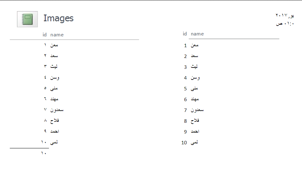Click the "id" header of left table
The width and height of the screenshot is (302, 189).
coord(44,35)
